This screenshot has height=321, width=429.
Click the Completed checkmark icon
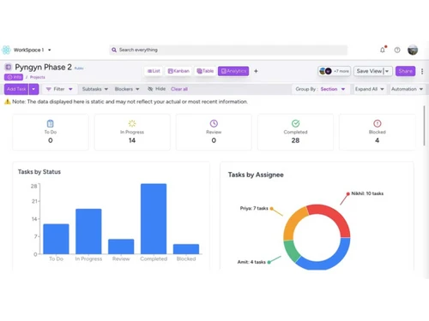coord(295,123)
